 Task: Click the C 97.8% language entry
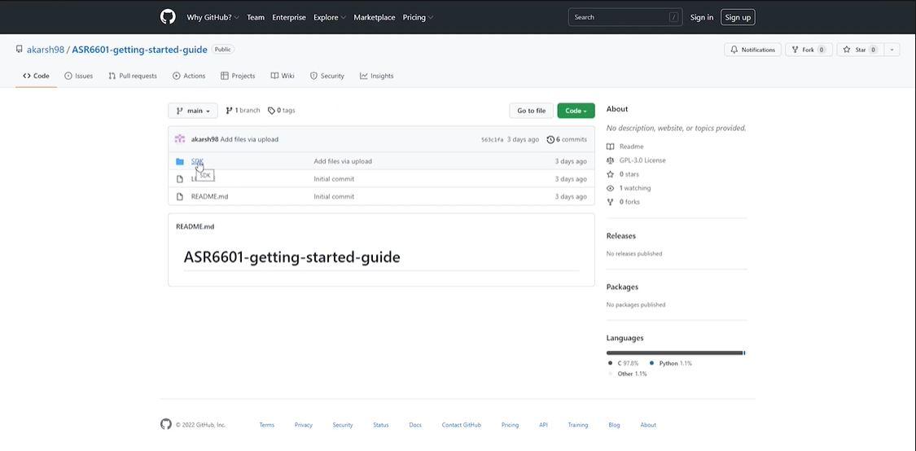(x=624, y=363)
